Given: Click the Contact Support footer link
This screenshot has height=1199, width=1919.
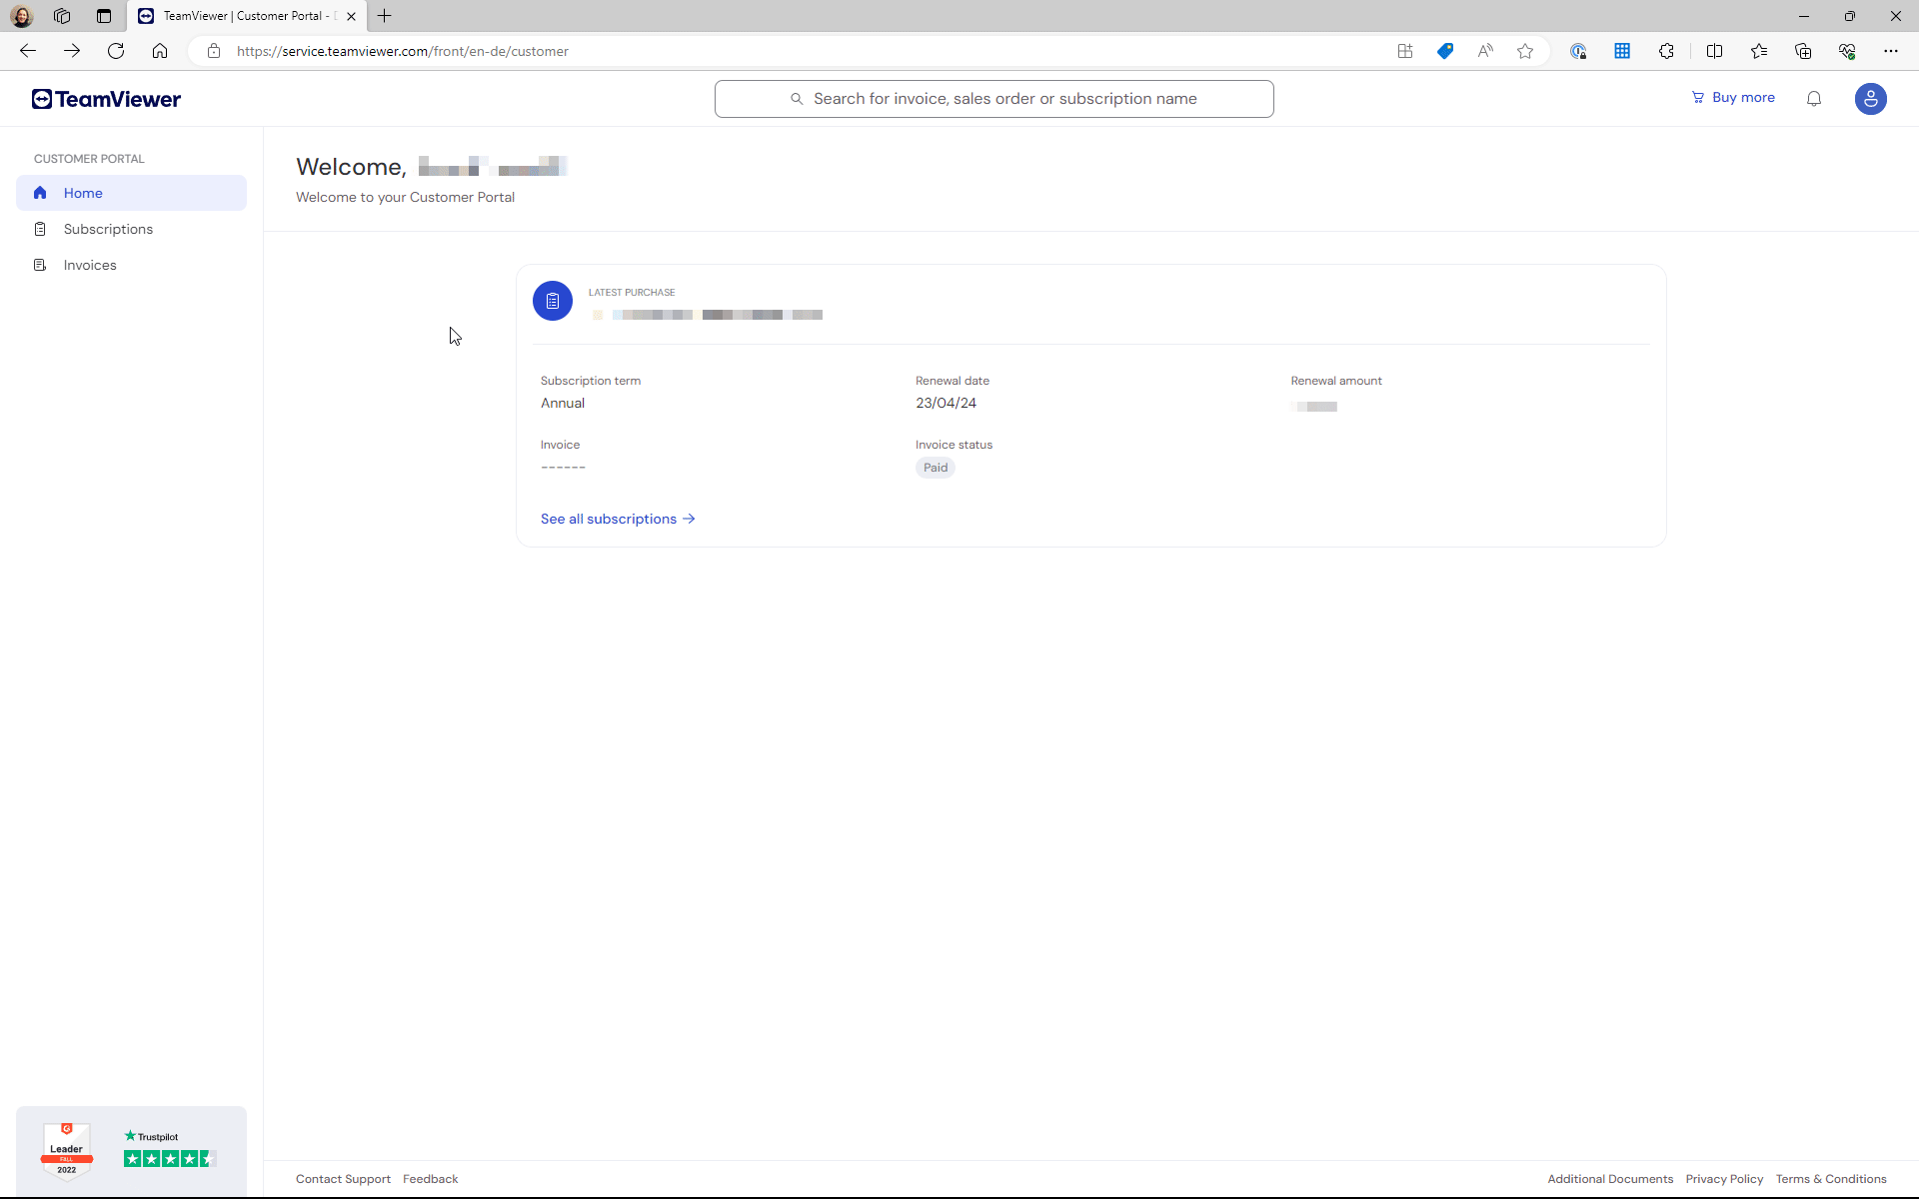Looking at the screenshot, I should pos(343,1180).
